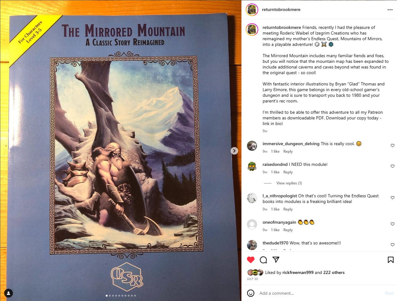
Task: Open the comment speech bubble icon
Action: coord(263,260)
